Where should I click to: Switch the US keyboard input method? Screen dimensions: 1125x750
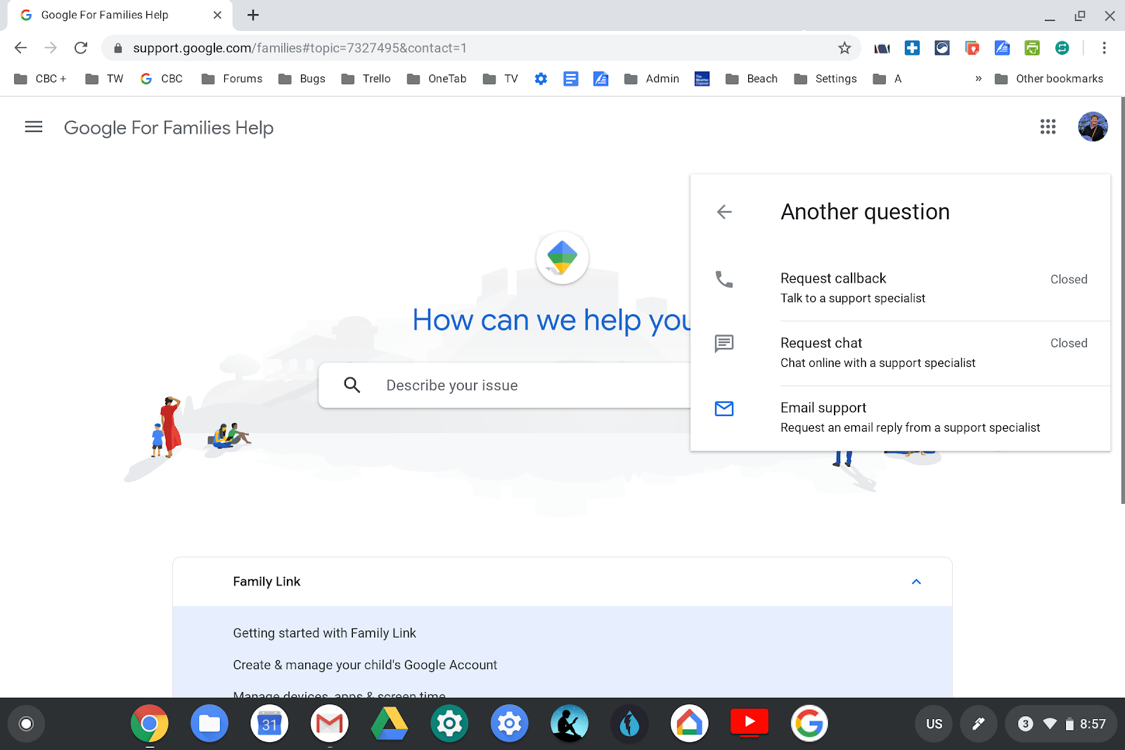(x=934, y=724)
